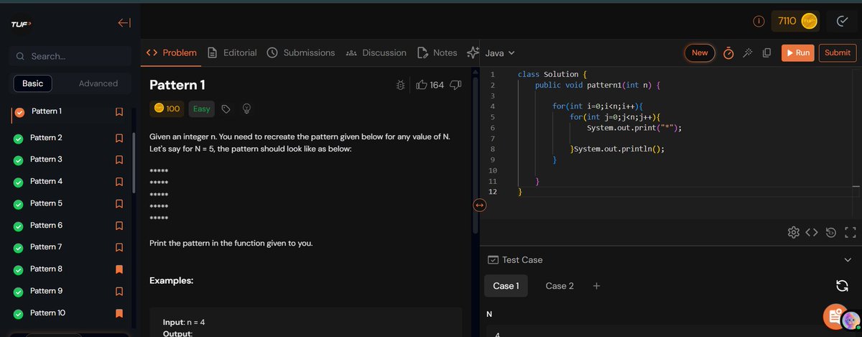The width and height of the screenshot is (862, 337).
Task: Click the panel resize handle icon
Action: 480,206
